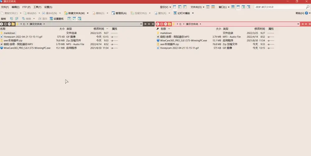Click the blue help question mark icon
311x156 pixels.
tap(306, 13)
